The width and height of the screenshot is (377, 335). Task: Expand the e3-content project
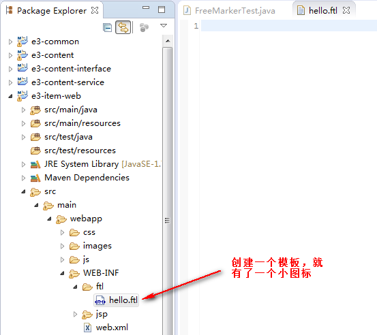10,55
